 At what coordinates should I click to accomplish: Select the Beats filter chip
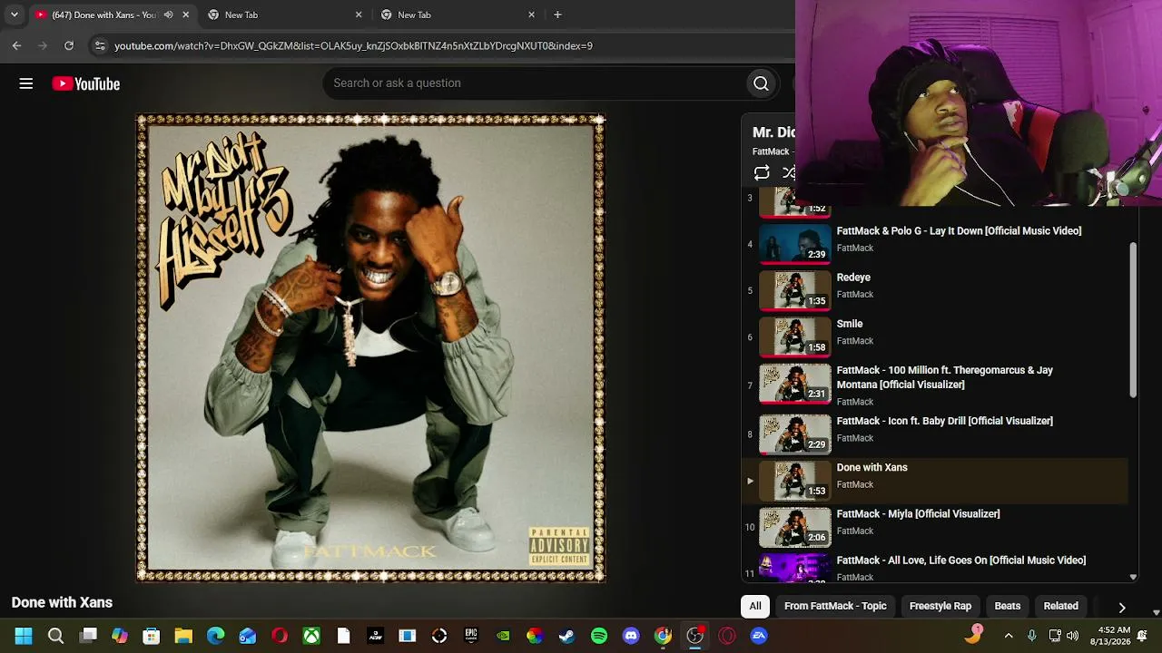[x=1008, y=606]
